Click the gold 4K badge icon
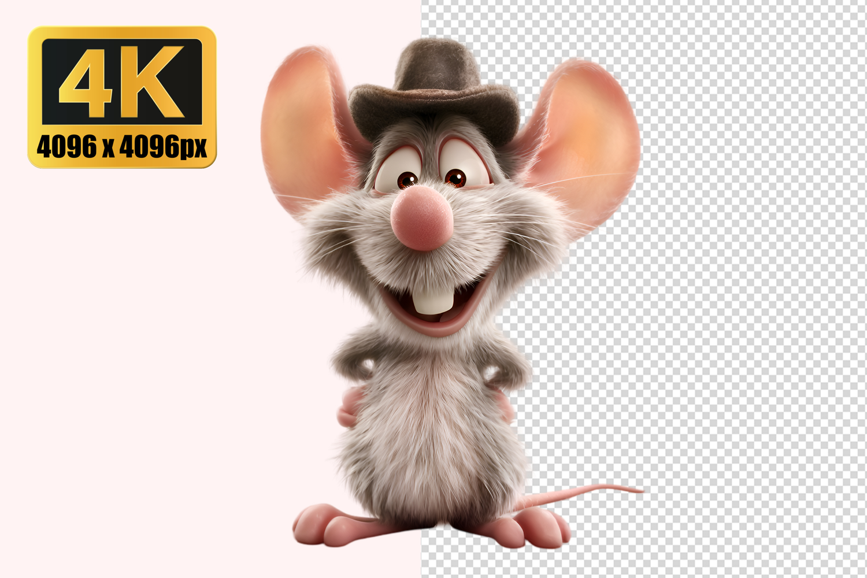867x578 pixels. [x=122, y=97]
